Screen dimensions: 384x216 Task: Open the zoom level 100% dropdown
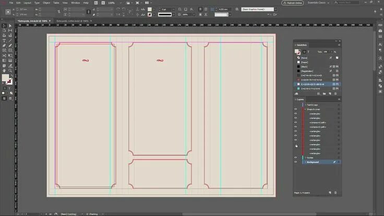[121, 3]
